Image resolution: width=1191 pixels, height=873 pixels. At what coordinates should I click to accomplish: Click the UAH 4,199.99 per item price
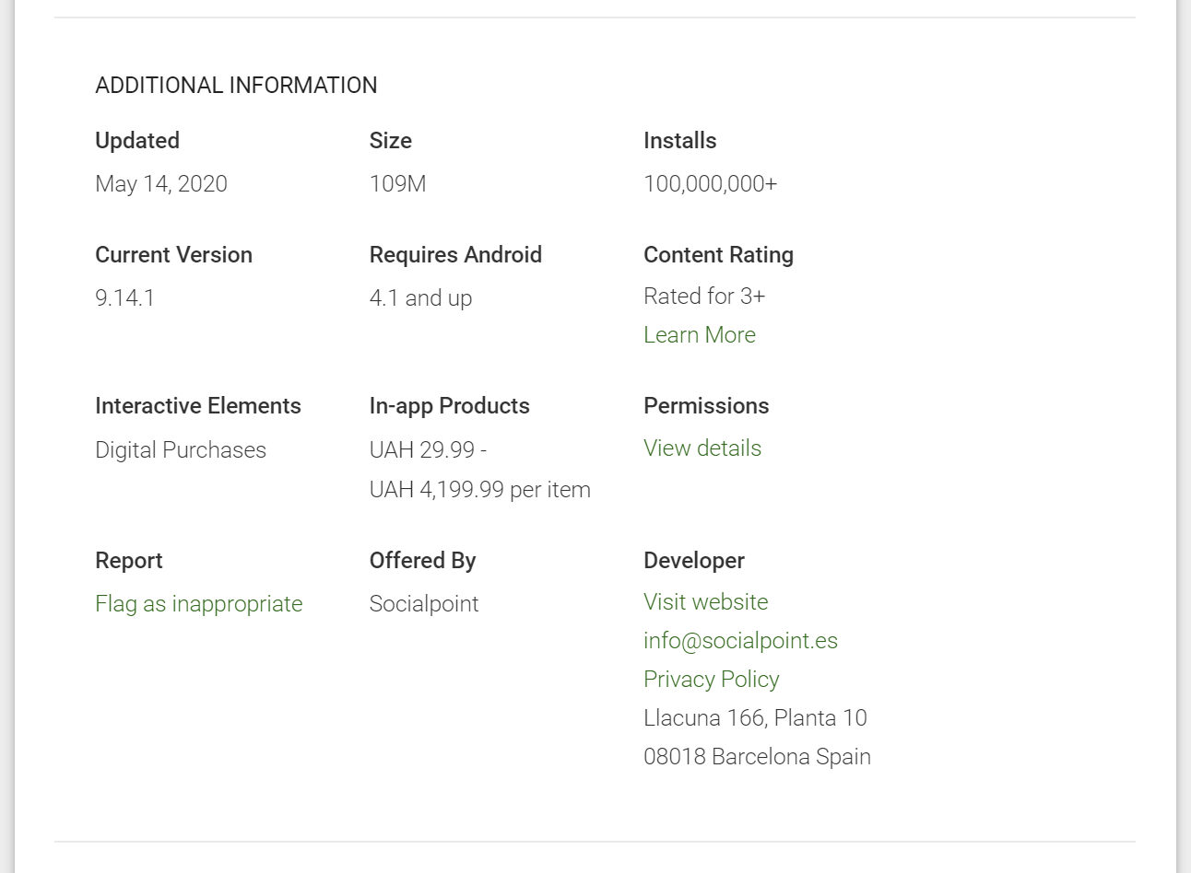pyautogui.click(x=479, y=490)
